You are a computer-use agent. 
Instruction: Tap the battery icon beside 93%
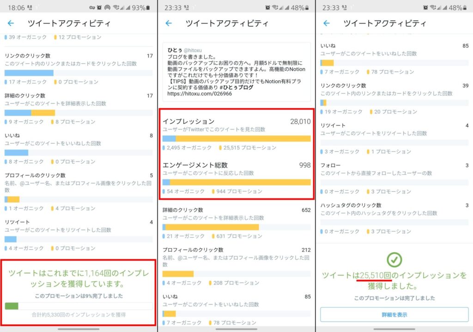click(x=148, y=7)
